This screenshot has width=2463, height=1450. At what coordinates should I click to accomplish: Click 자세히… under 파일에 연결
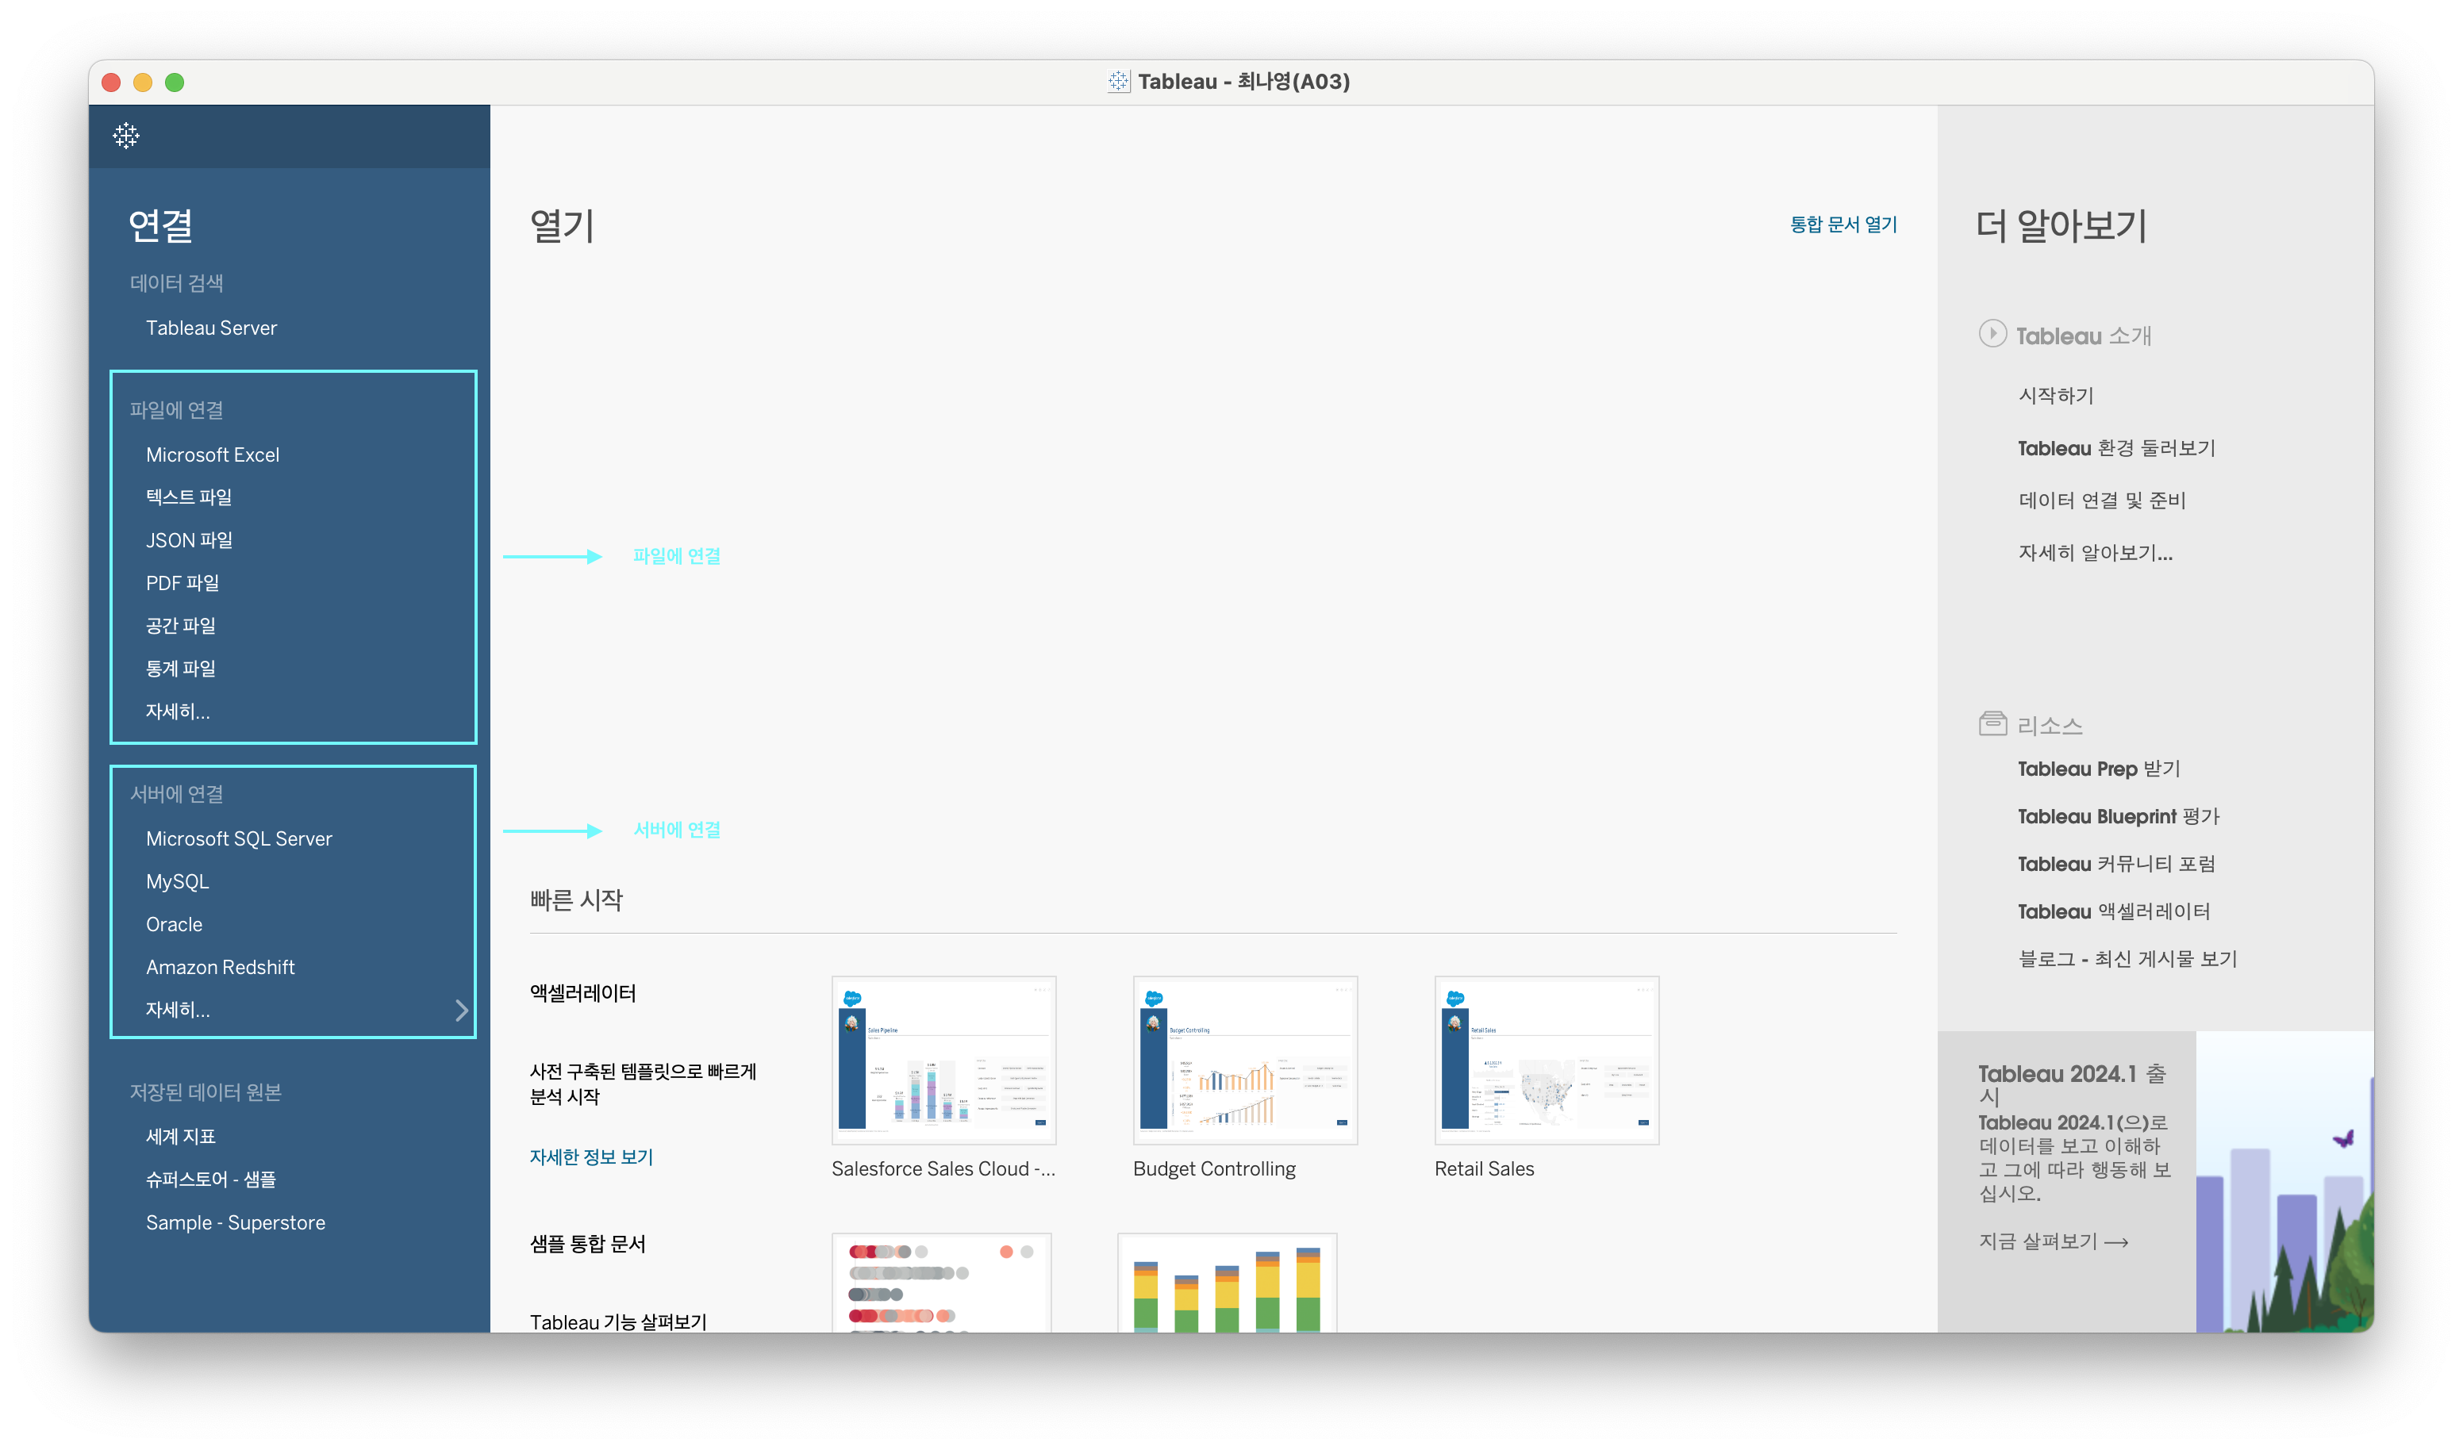(x=178, y=712)
